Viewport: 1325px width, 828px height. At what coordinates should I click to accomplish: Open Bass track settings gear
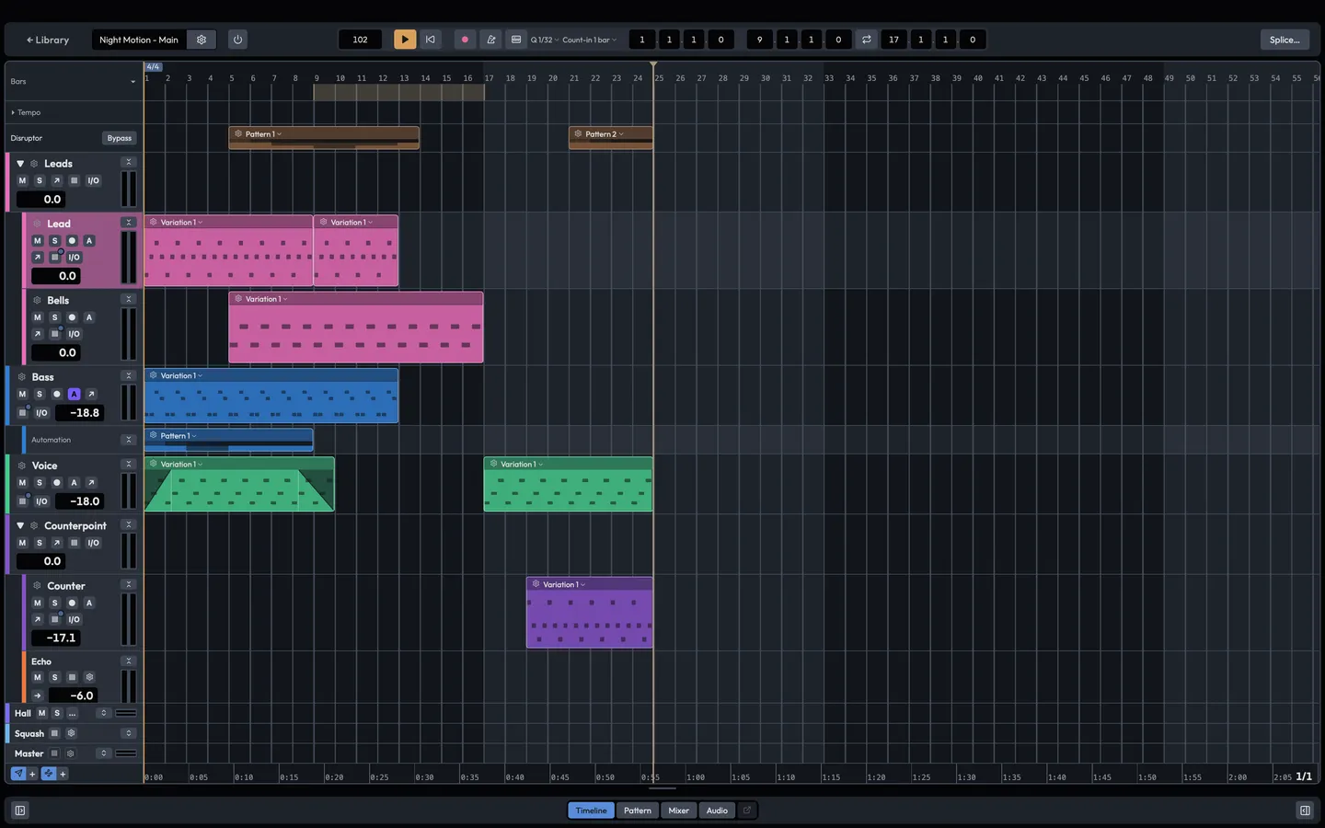(22, 377)
